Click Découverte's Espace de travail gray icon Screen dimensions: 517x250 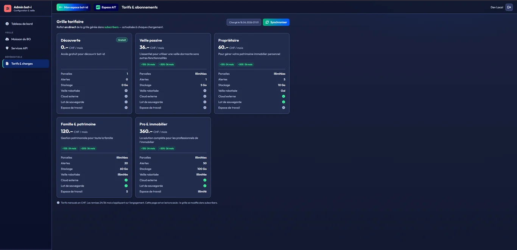point(126,108)
